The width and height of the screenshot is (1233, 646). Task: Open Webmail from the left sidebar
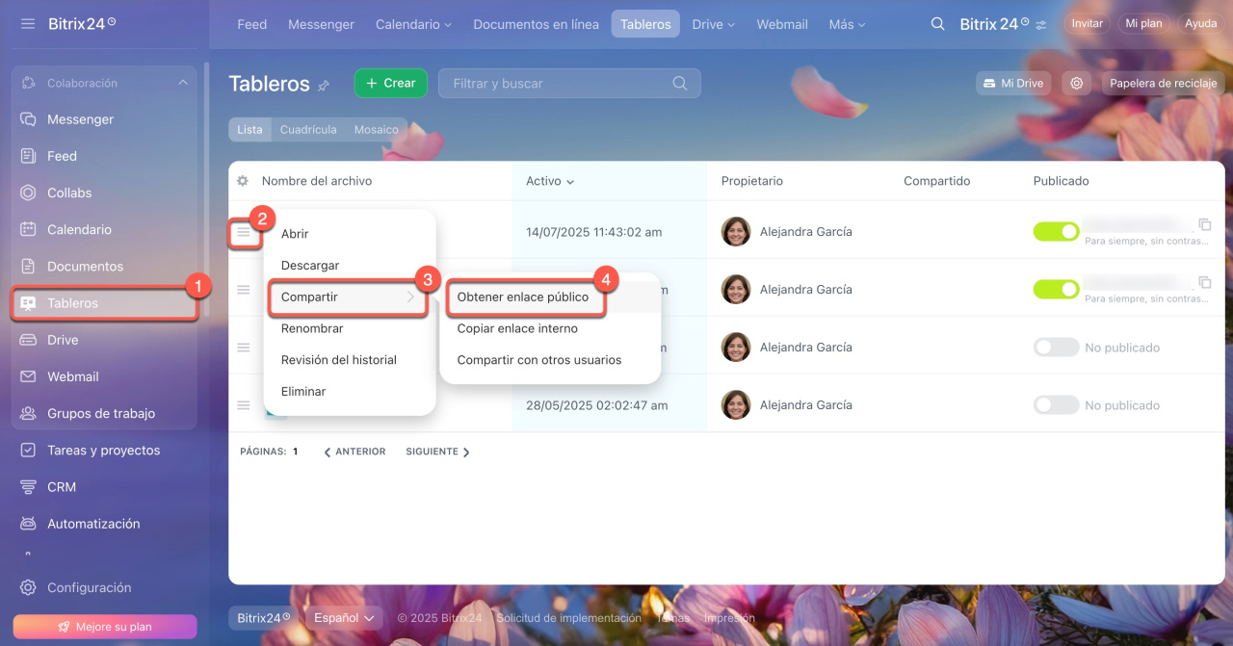click(72, 376)
